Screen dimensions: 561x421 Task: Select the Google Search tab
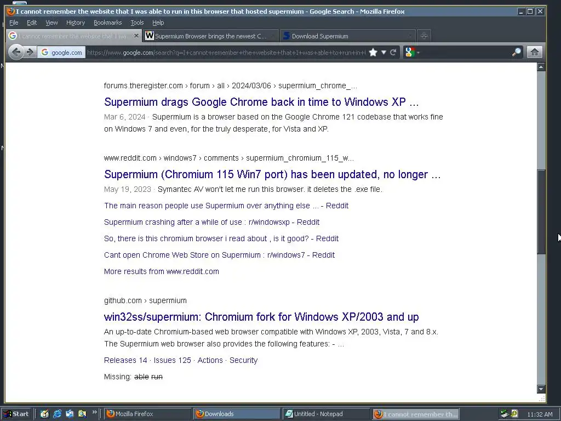(73, 36)
